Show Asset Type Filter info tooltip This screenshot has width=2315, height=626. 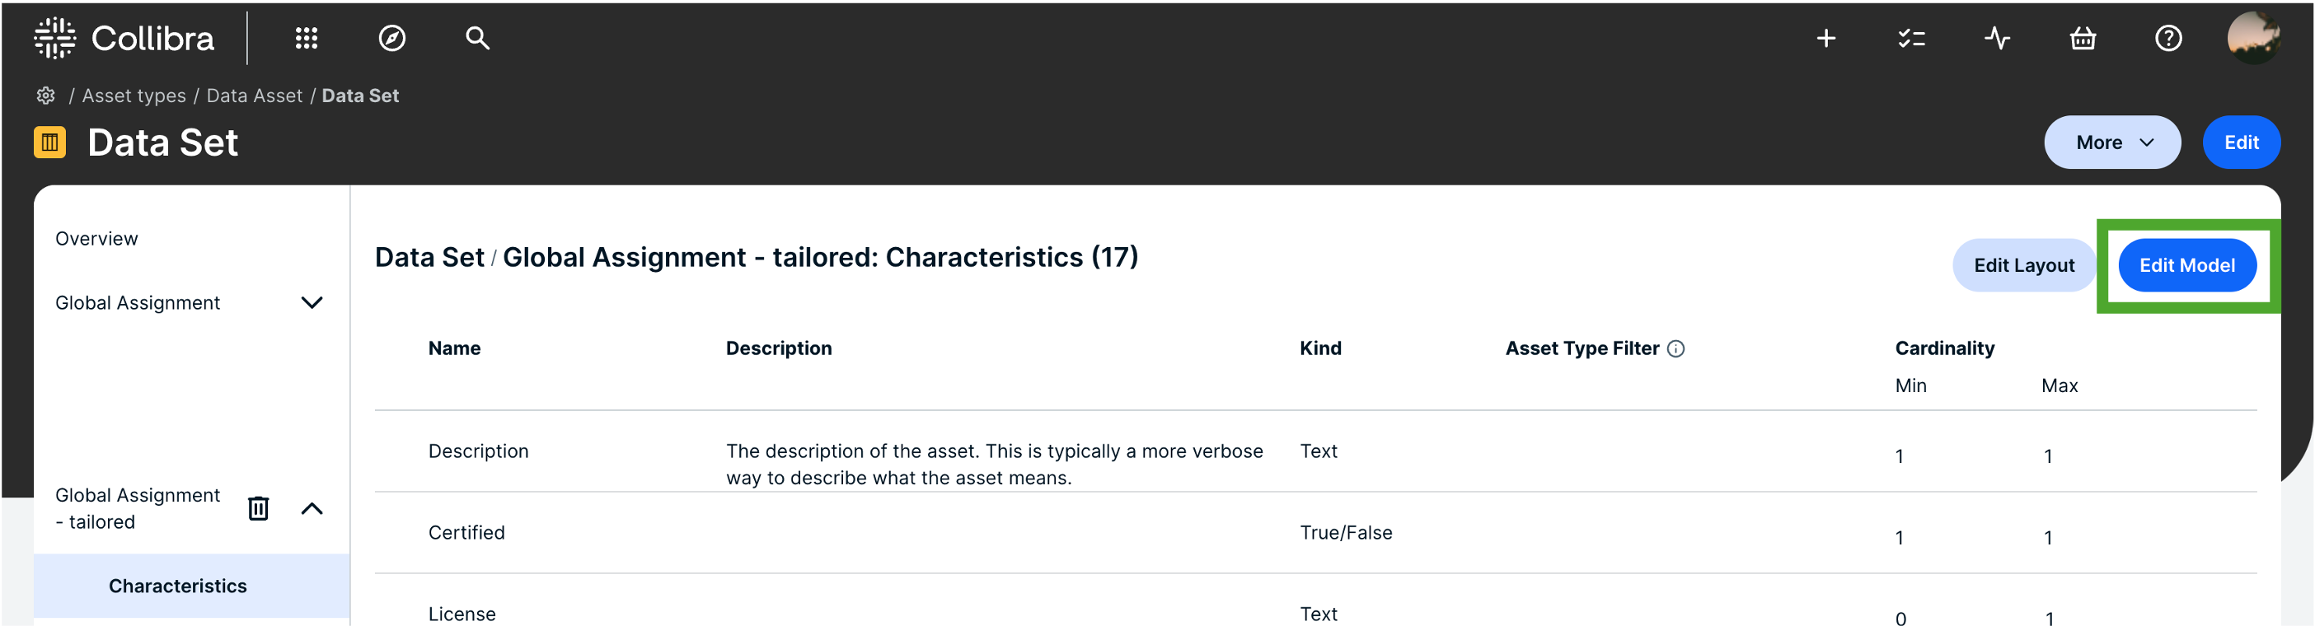(1675, 348)
